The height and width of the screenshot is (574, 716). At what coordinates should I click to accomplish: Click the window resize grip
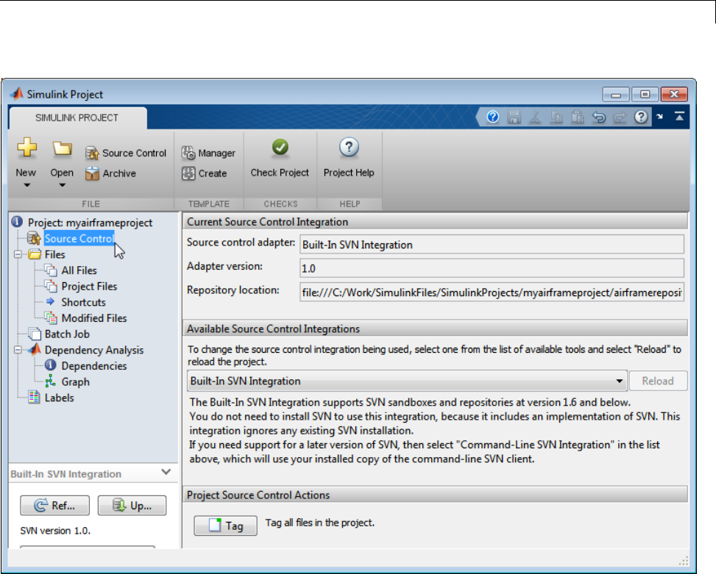(x=683, y=561)
